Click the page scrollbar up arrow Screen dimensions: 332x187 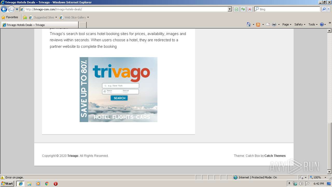point(329,31)
